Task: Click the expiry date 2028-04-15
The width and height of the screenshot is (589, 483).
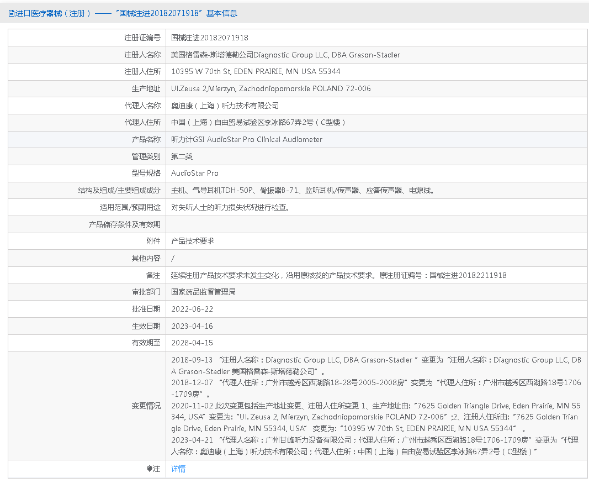Action: point(192,343)
